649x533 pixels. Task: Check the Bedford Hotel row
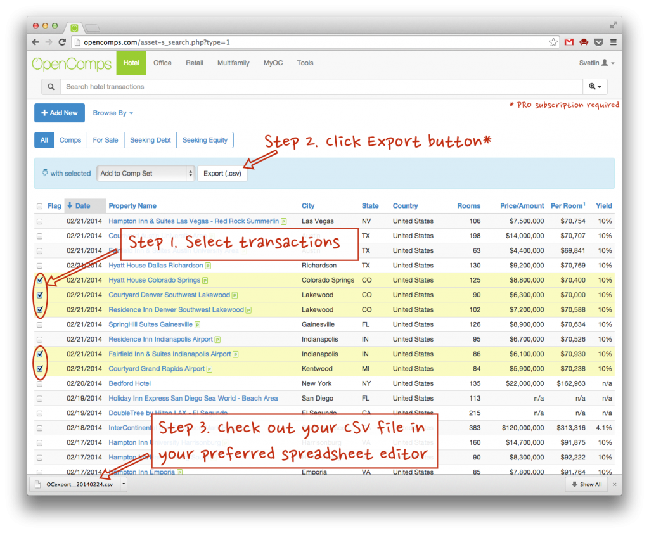click(39, 384)
